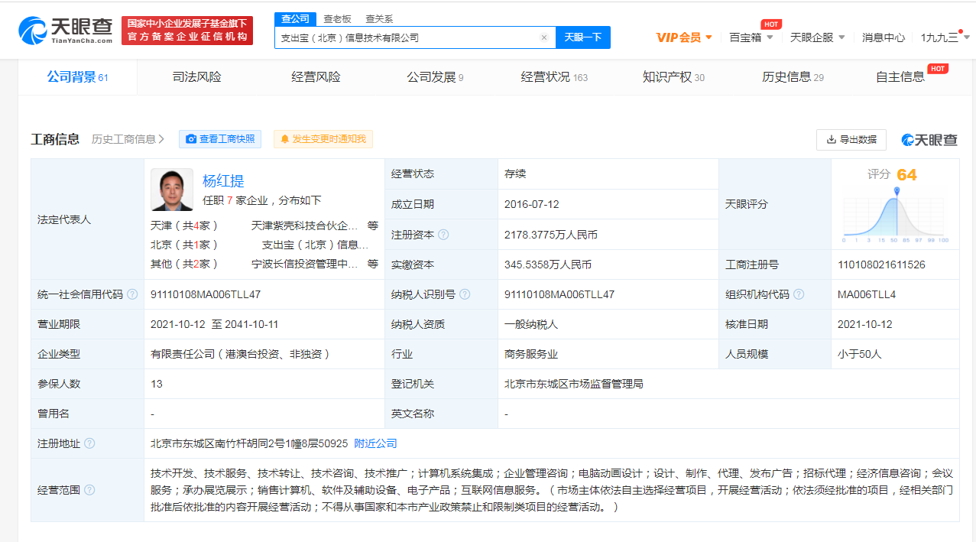
Task: Click the help icon beside 纳税人识别号
Action: tap(465, 294)
